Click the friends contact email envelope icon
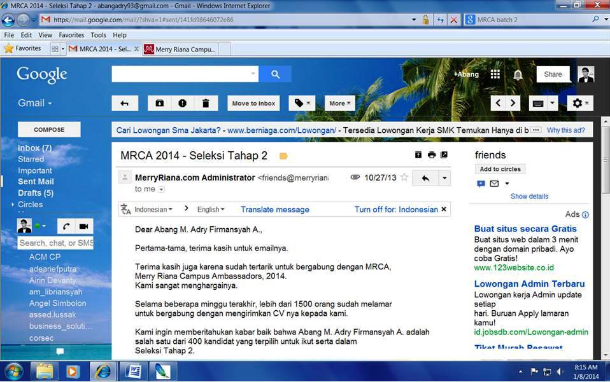Viewport: 610px width, 382px height. tap(494, 184)
